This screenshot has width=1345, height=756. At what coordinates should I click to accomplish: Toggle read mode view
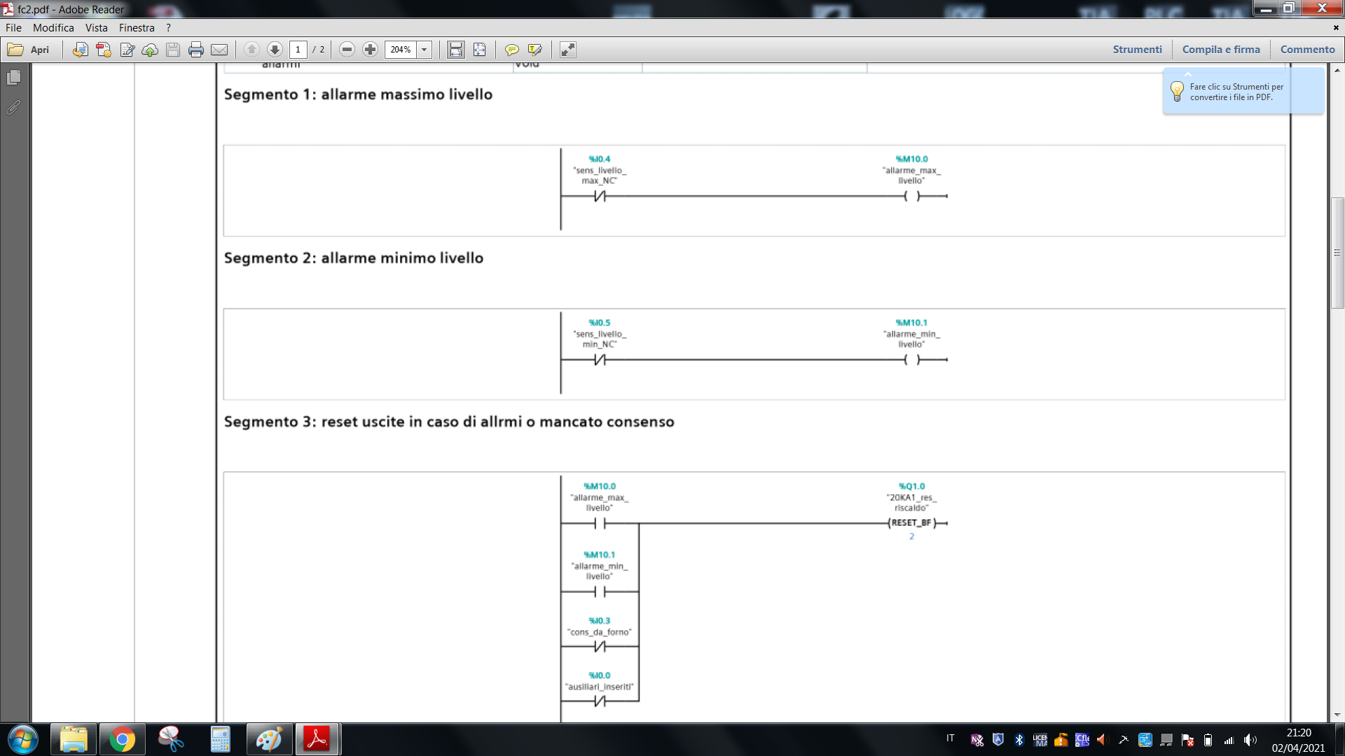(568, 50)
